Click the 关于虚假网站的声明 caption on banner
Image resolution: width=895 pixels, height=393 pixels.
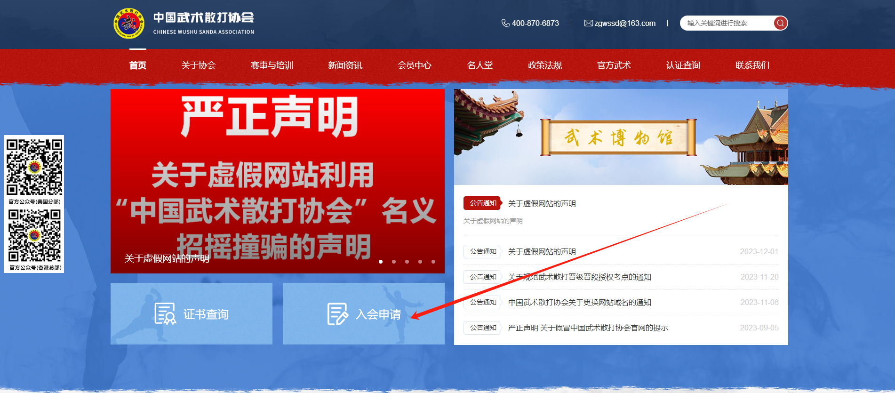167,258
